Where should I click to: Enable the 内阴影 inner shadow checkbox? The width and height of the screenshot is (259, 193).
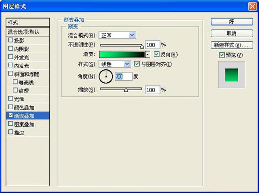coord(10,49)
